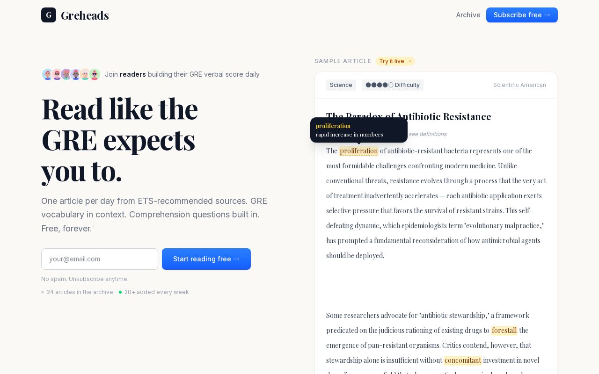The height and width of the screenshot is (374, 599).
Task: Click the green dot beside '20+ added every week'
Action: 120,292
